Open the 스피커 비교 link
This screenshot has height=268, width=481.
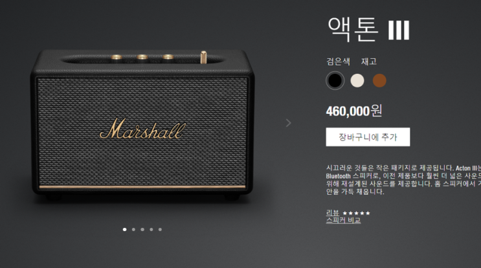[343, 220]
